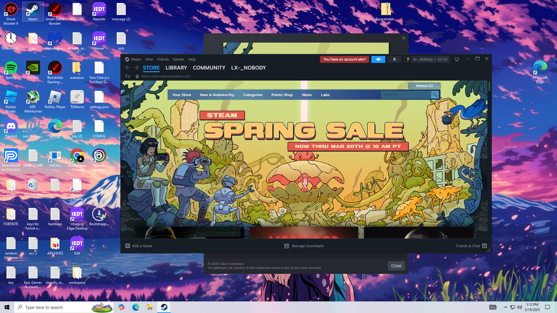Open the Games menu
The height and width of the screenshot is (313, 557).
point(178,59)
